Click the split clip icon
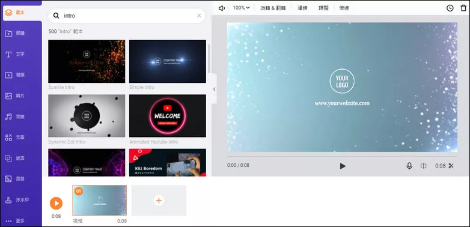This screenshot has width=470, height=227. 423,166
